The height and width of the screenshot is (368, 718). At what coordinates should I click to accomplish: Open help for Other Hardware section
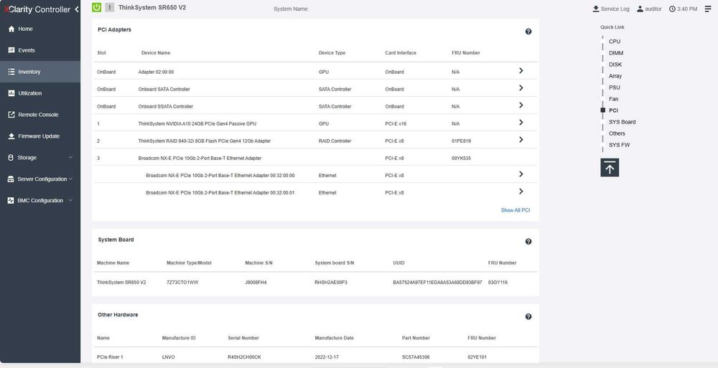coord(528,317)
